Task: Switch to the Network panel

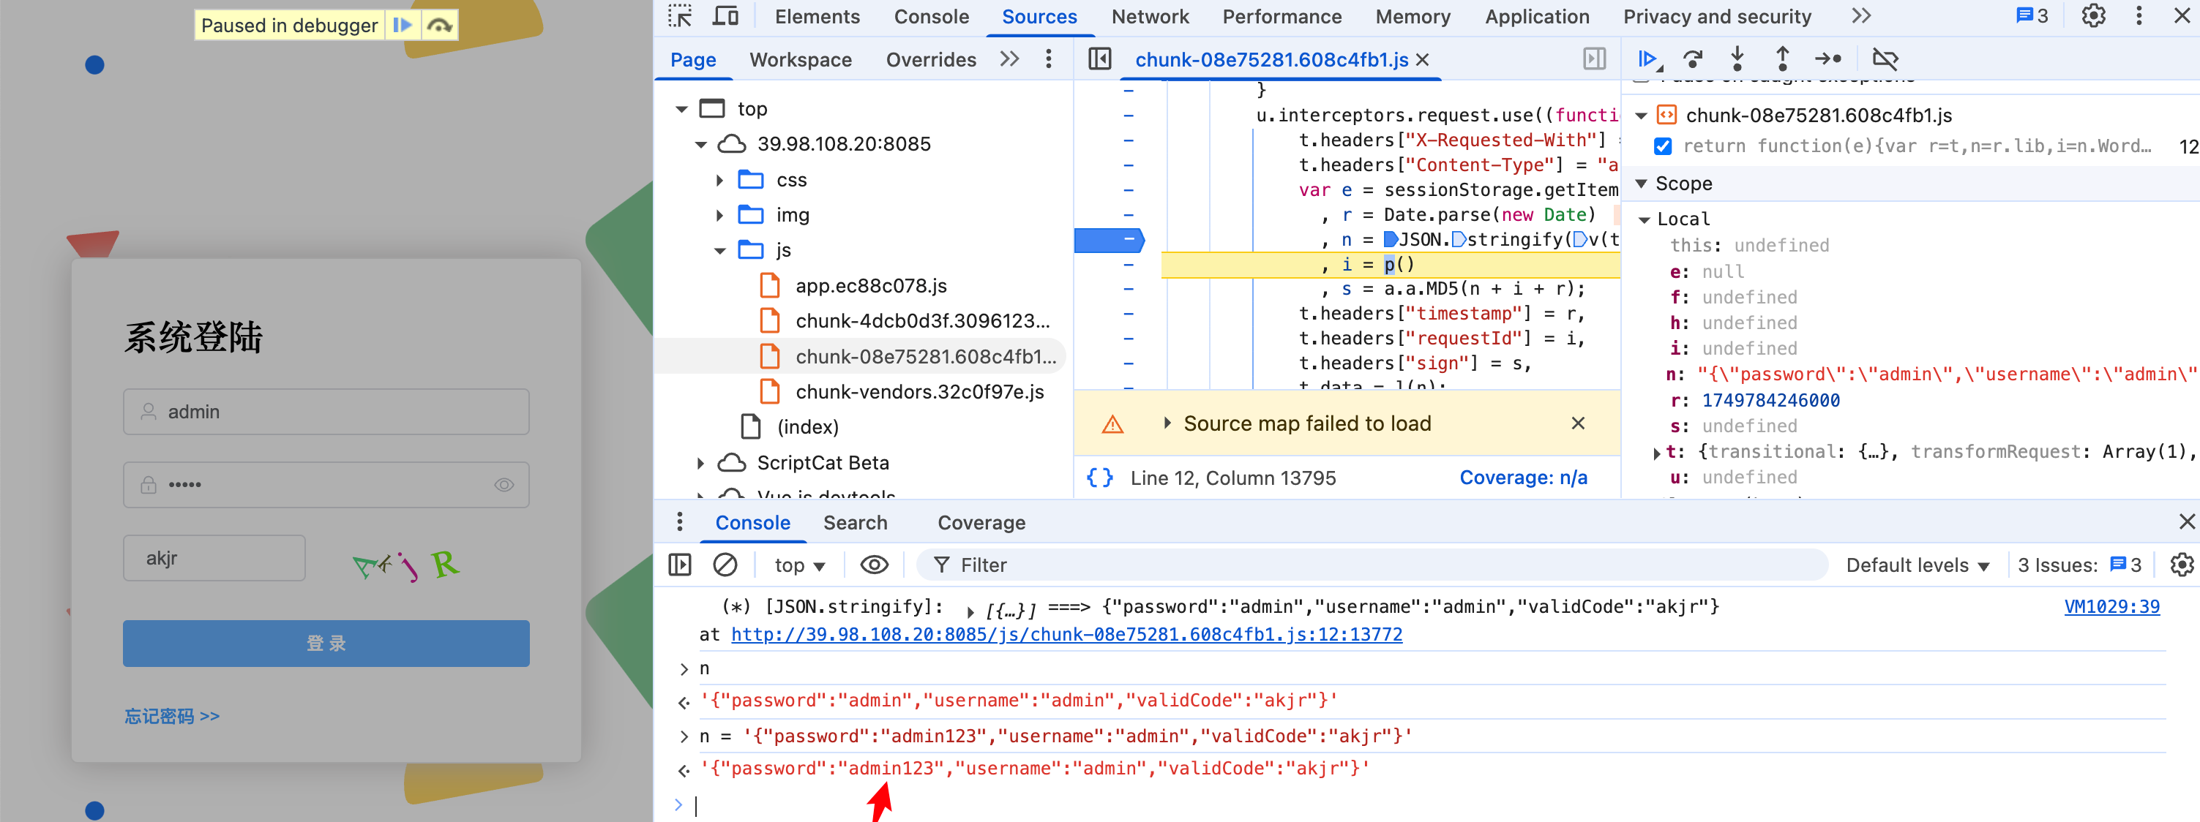Action: (1150, 16)
